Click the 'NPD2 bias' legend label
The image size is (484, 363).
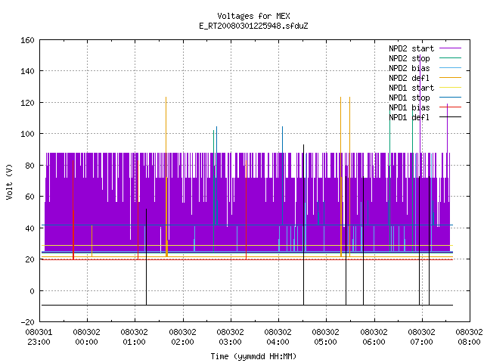point(409,68)
